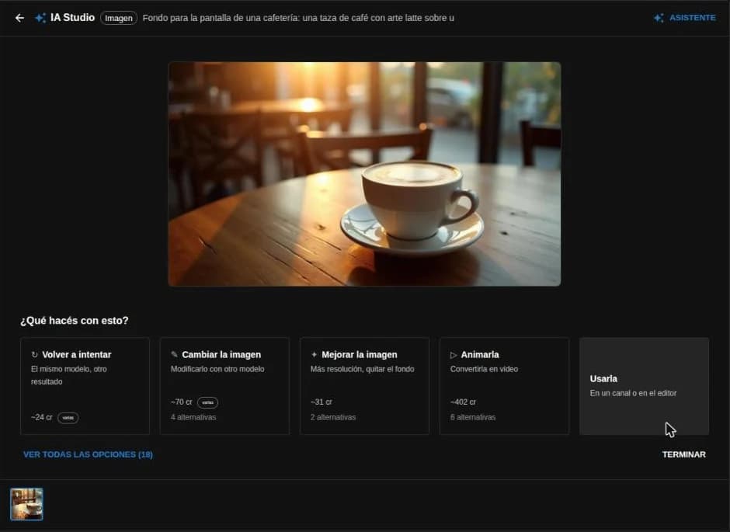This screenshot has width=730, height=532.
Task: Expand VER TODAS LAS OPCIONES (18)
Action: (88, 454)
